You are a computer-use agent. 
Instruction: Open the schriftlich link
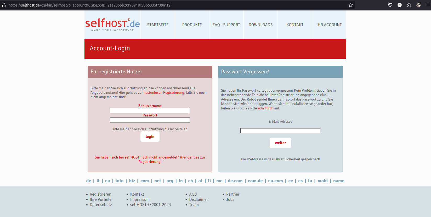[x=265, y=108]
